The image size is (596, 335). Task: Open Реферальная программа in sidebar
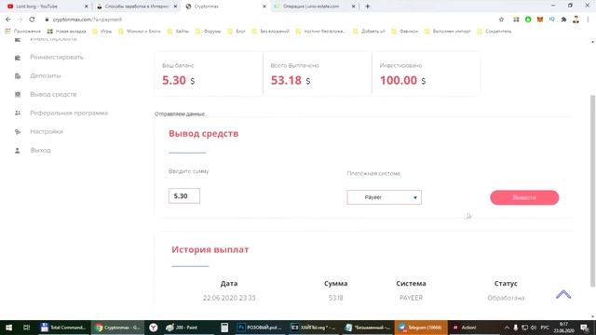[69, 113]
